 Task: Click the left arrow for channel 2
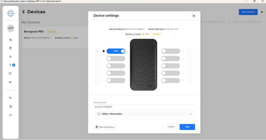pos(97,58)
